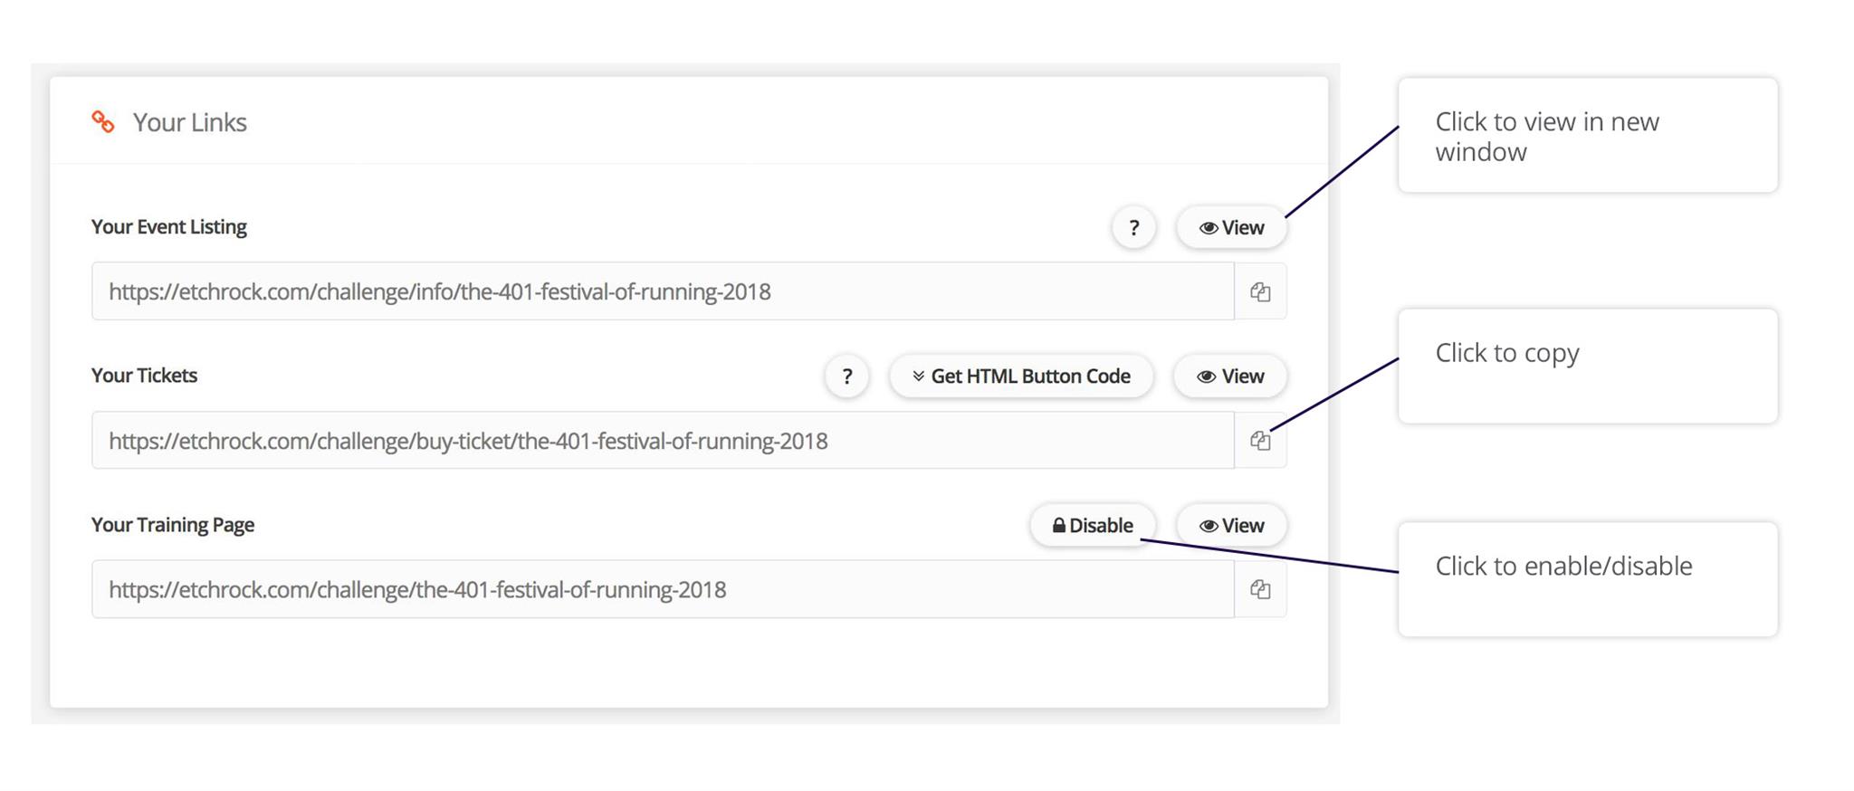The image size is (1854, 791).
Task: Click the "Click to enable/disable" callout
Action: (x=1587, y=579)
